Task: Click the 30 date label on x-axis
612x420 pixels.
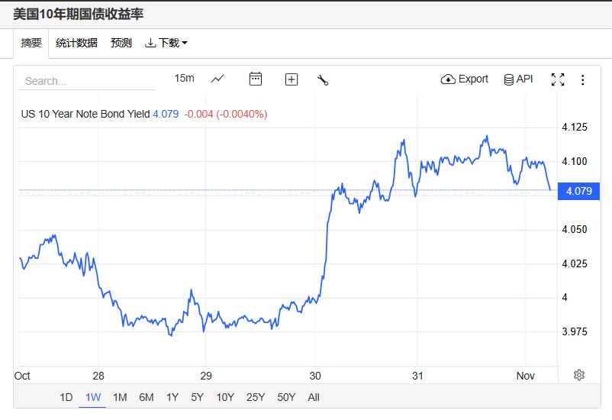Action: [x=315, y=376]
